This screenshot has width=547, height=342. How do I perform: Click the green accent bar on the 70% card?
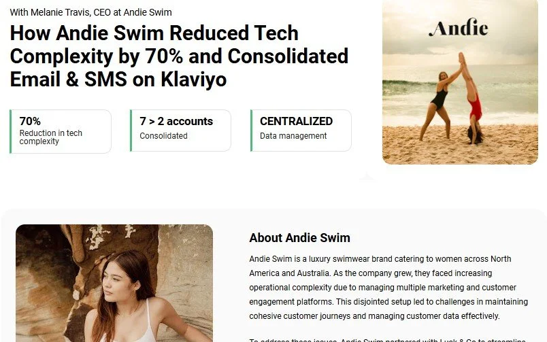(x=10, y=131)
